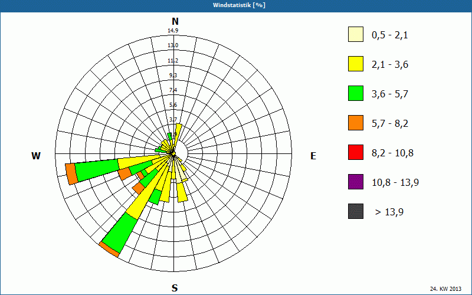Image resolution: width=472 pixels, height=295 pixels.
Task: Click the '5,6' ring scale value
Action: point(173,105)
